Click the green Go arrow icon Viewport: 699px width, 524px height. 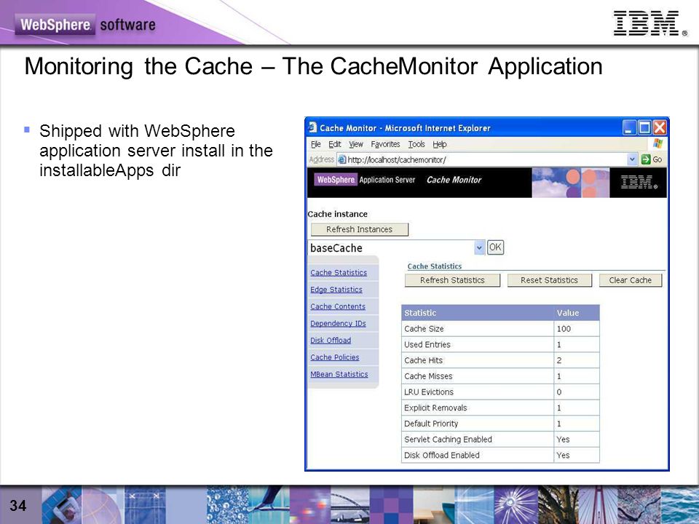point(646,159)
